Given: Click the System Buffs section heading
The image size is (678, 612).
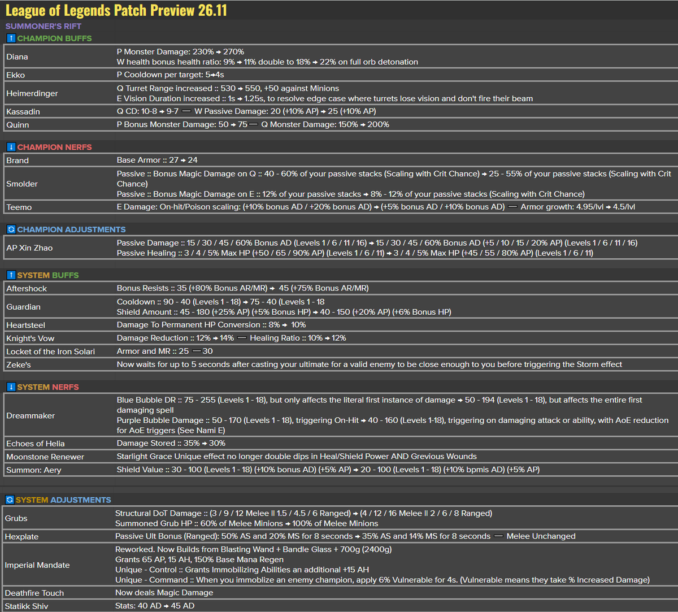Looking at the screenshot, I should click(48, 275).
